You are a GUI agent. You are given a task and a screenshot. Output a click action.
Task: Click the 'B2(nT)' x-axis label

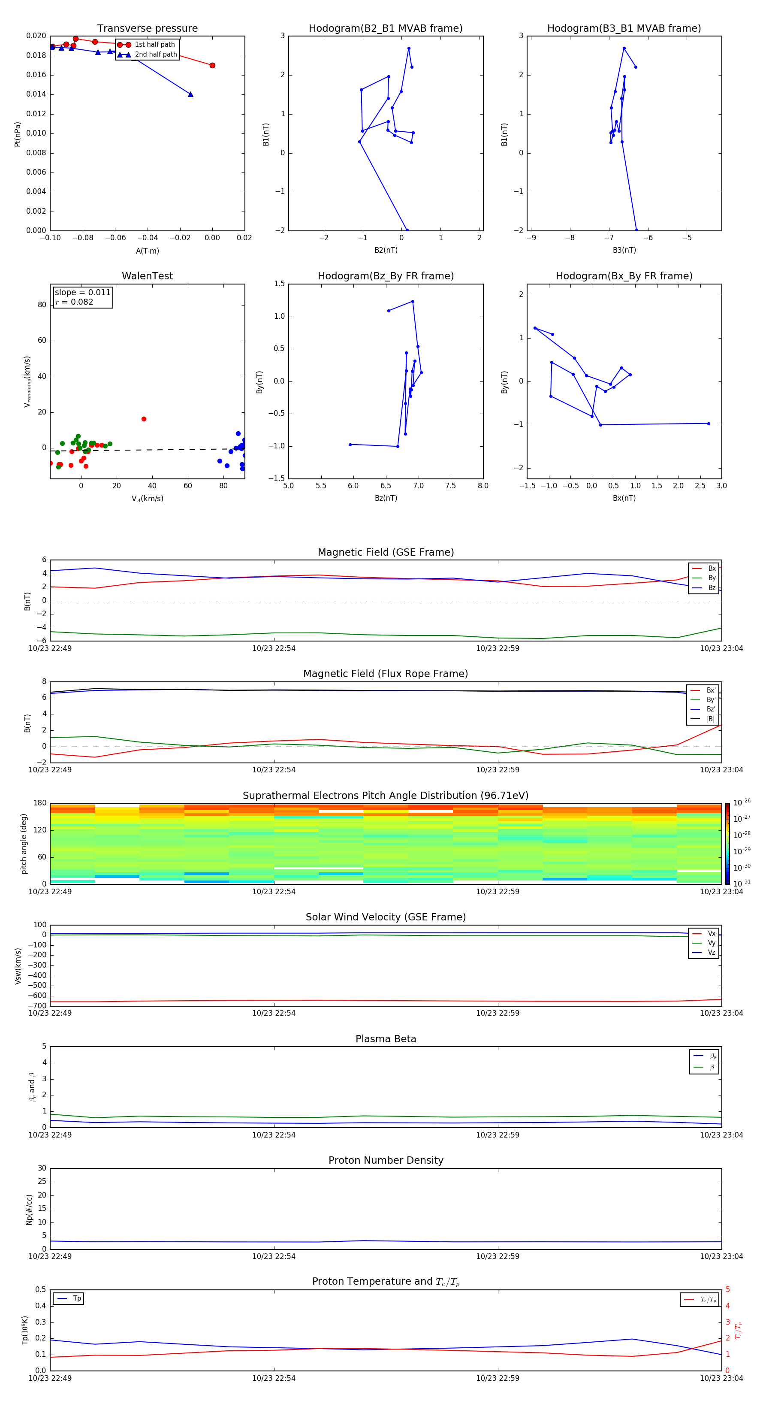[x=386, y=250]
